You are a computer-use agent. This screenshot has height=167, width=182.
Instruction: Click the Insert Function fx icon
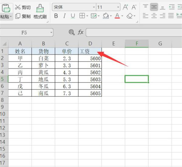(x=81, y=32)
